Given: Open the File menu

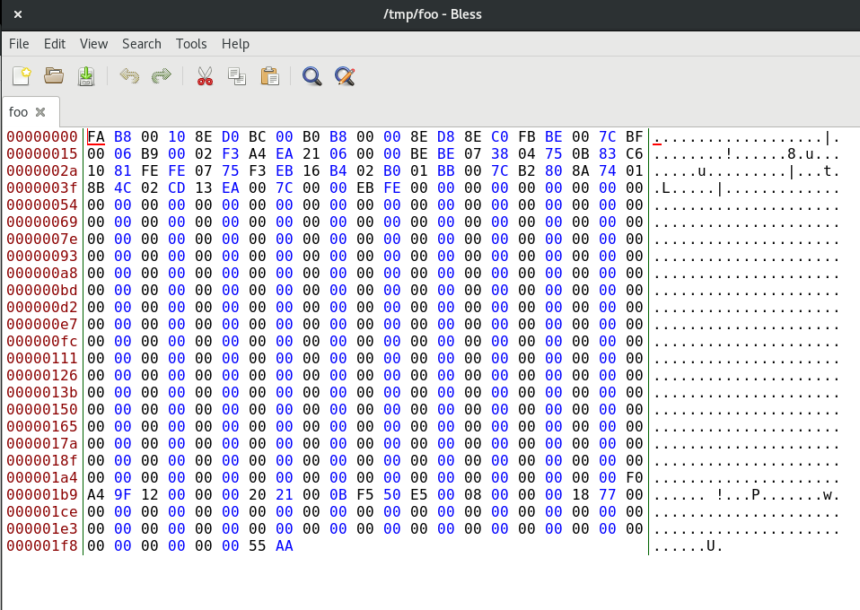Looking at the screenshot, I should click(19, 44).
